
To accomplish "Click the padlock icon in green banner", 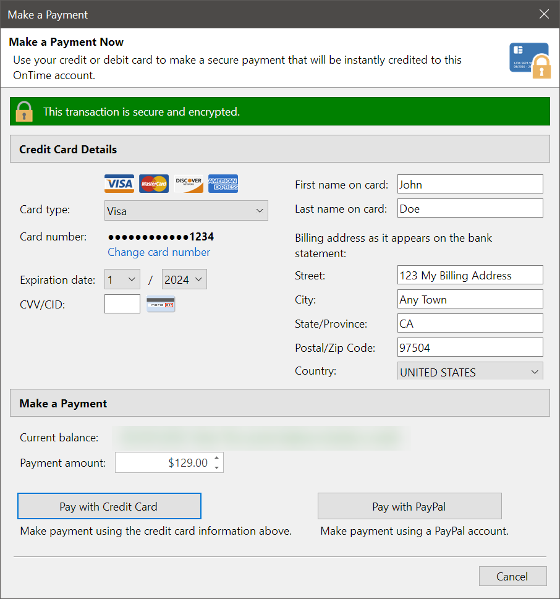I will pos(24,111).
